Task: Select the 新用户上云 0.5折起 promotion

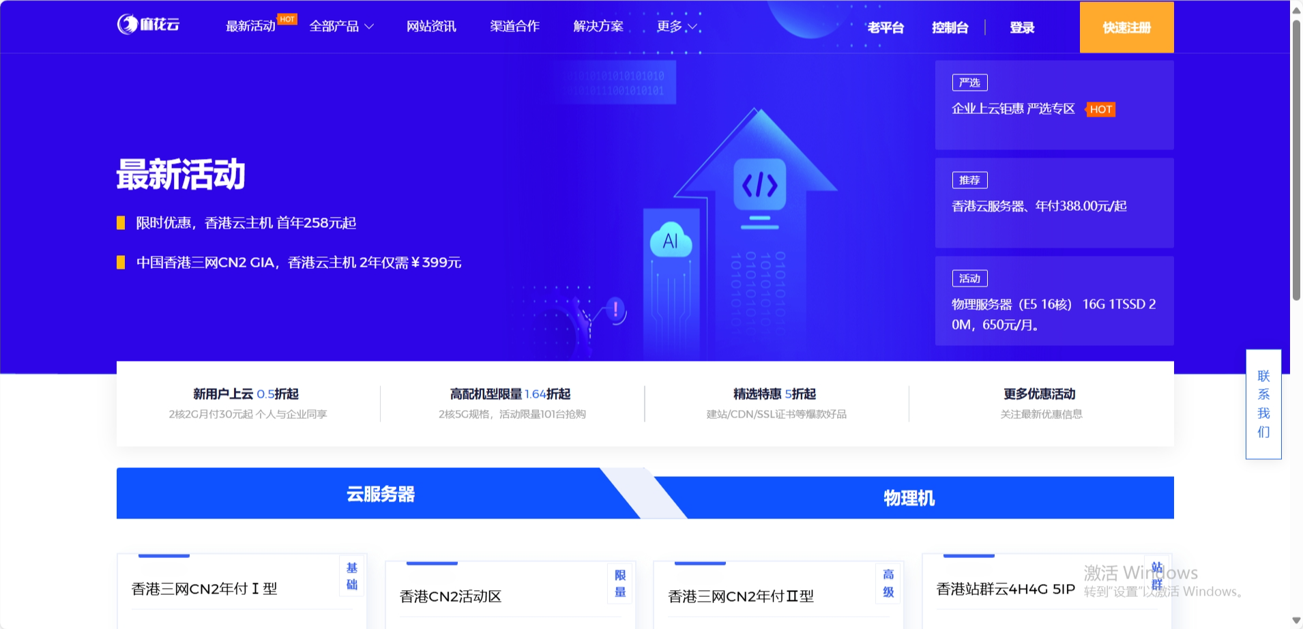Action: click(x=247, y=403)
